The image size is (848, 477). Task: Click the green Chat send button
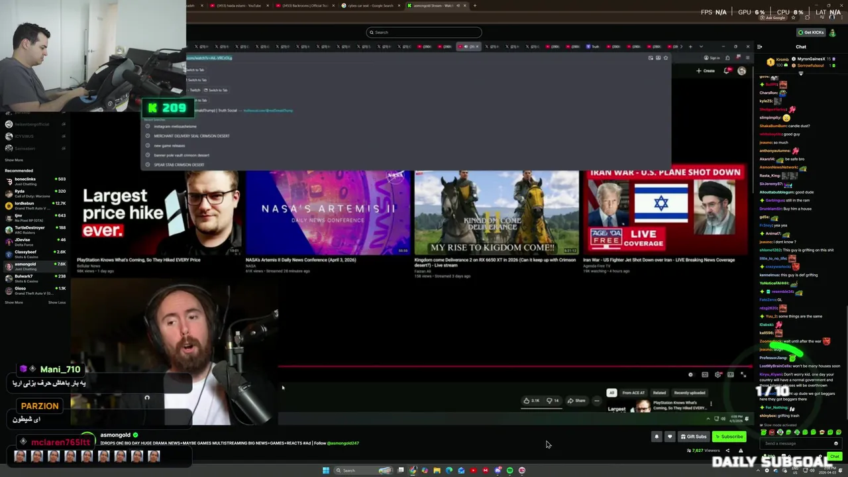834,456
